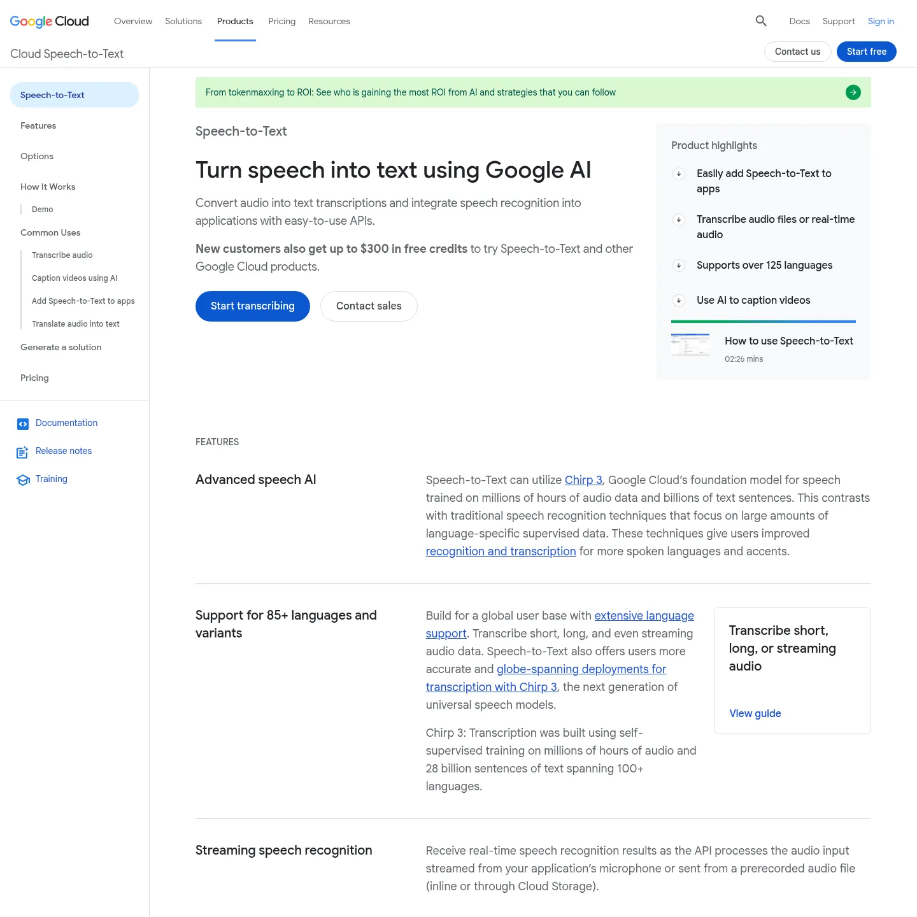This screenshot has height=917, width=917.
Task: Jump to Features in the sidebar
Action: pyautogui.click(x=38, y=125)
